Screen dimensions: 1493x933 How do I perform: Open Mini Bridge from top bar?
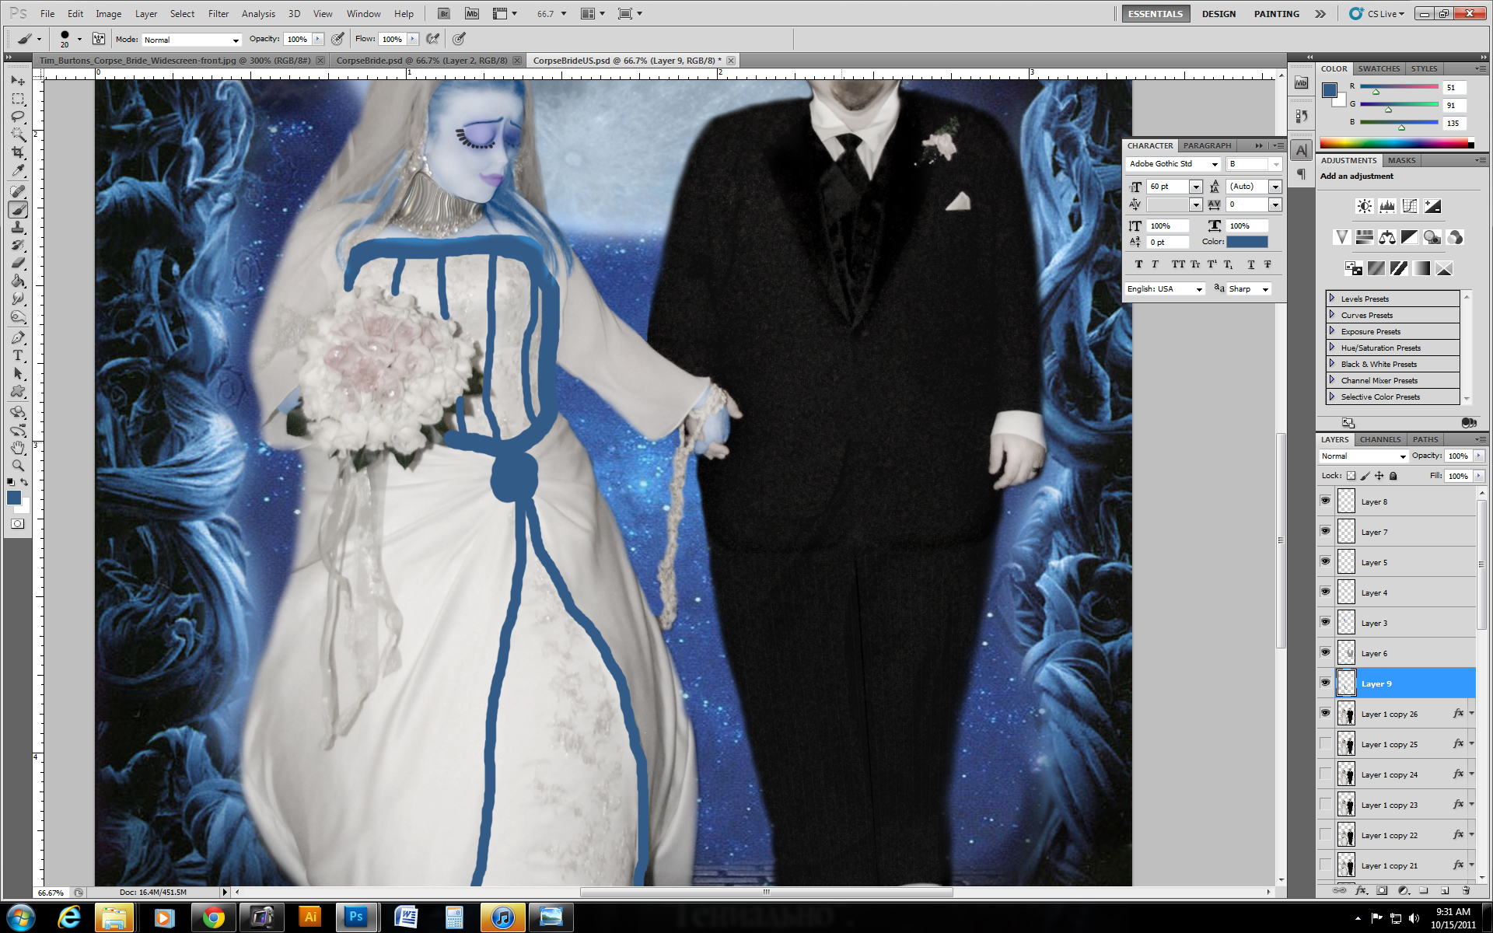click(472, 13)
